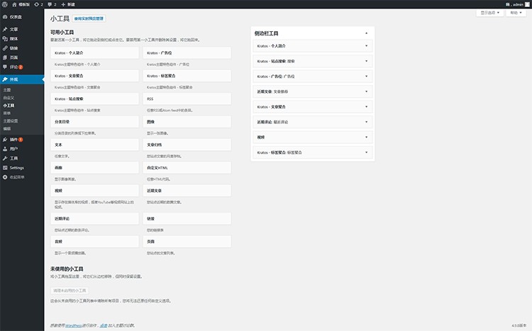Click the WordPress logo in admin bar
Viewport: 532px width, 331px height.
click(5, 4)
